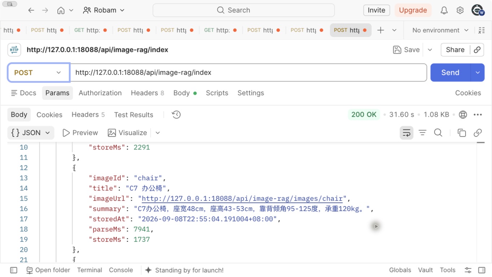The image size is (492, 277).
Task: Open the Scripts tab
Action: tap(217, 93)
